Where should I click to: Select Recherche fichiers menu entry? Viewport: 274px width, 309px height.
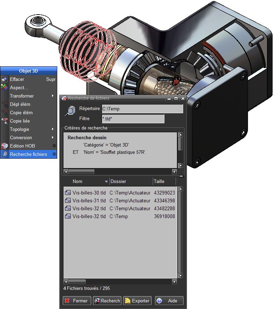28,154
